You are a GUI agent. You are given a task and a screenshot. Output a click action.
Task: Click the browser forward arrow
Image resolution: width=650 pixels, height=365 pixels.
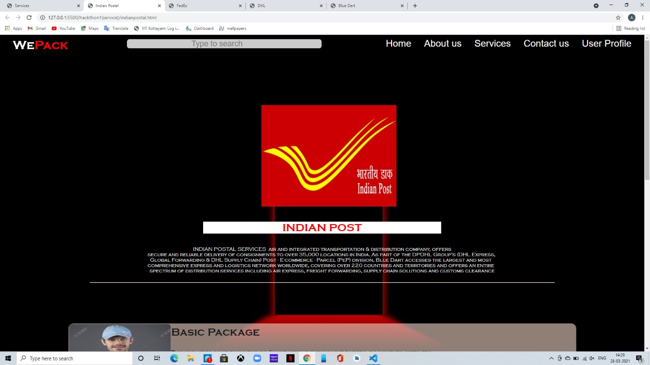click(x=18, y=17)
